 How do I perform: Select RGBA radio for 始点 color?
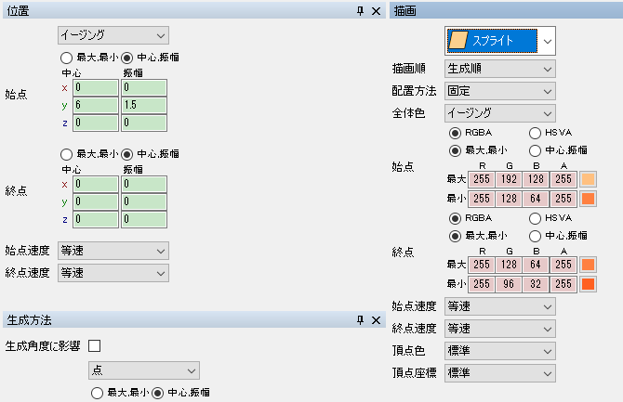click(x=455, y=133)
